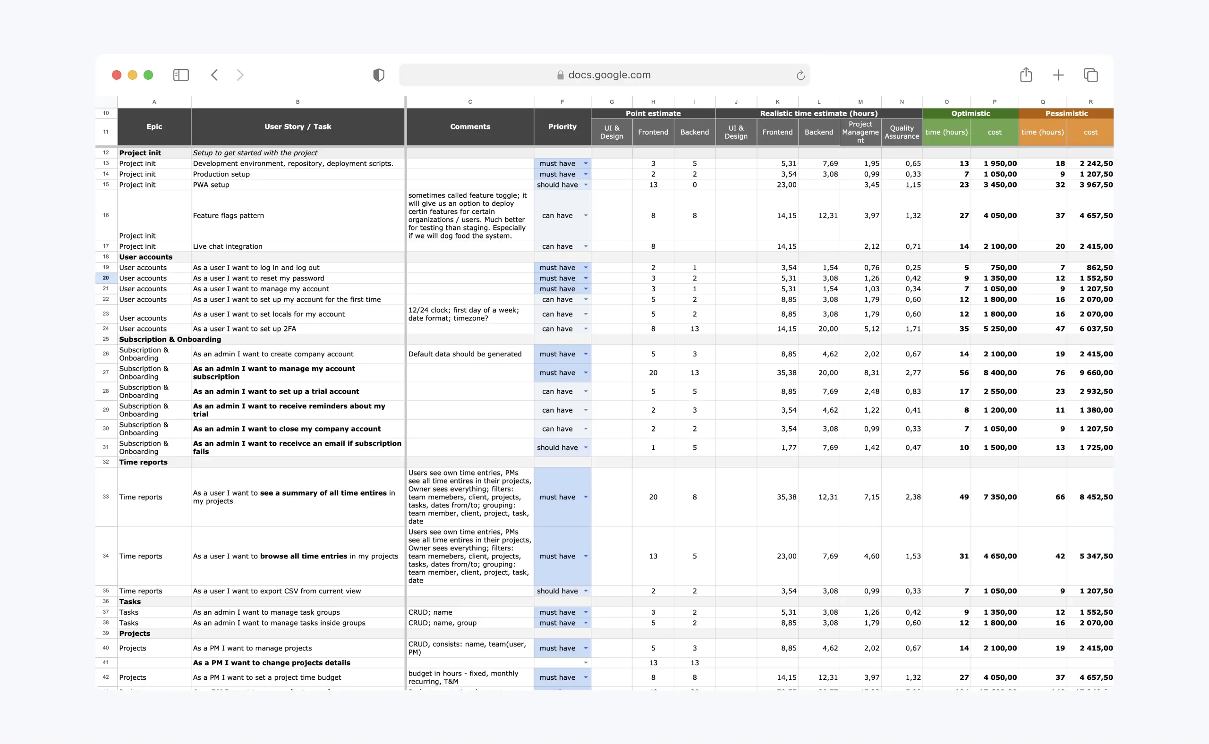Screen dimensions: 1209x744
Task: Select the 'Default data should be generated' comment
Action: point(470,354)
